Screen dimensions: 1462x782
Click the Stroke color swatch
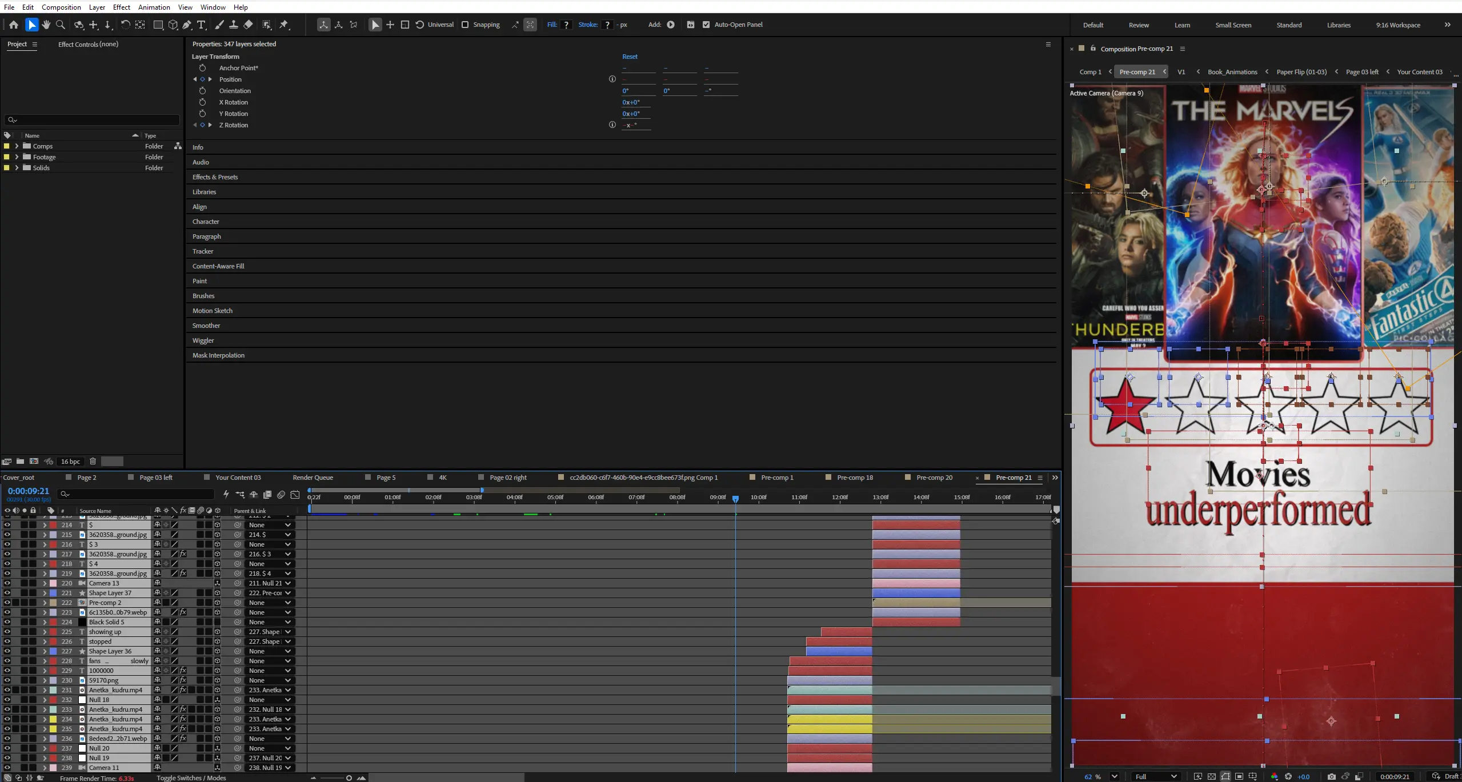coord(607,25)
